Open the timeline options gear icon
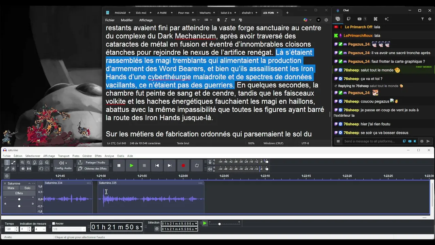This screenshot has width=435, height=245. pos(6,176)
